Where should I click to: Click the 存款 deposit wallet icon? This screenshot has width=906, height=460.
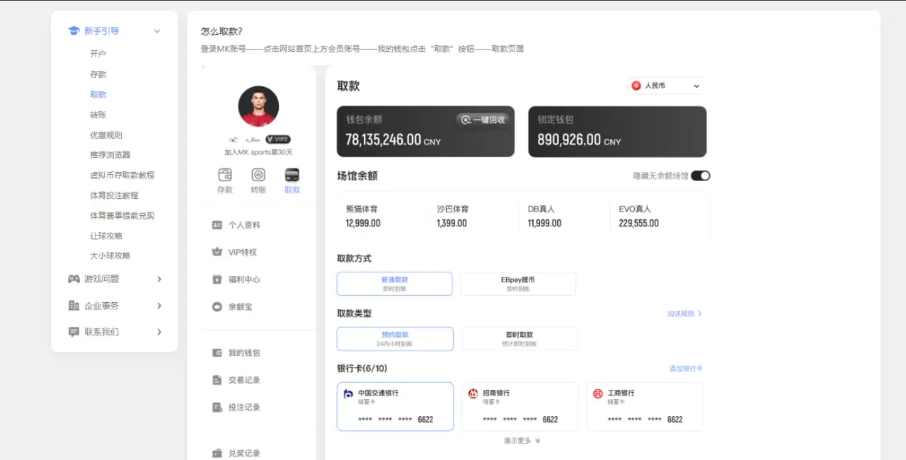click(225, 175)
